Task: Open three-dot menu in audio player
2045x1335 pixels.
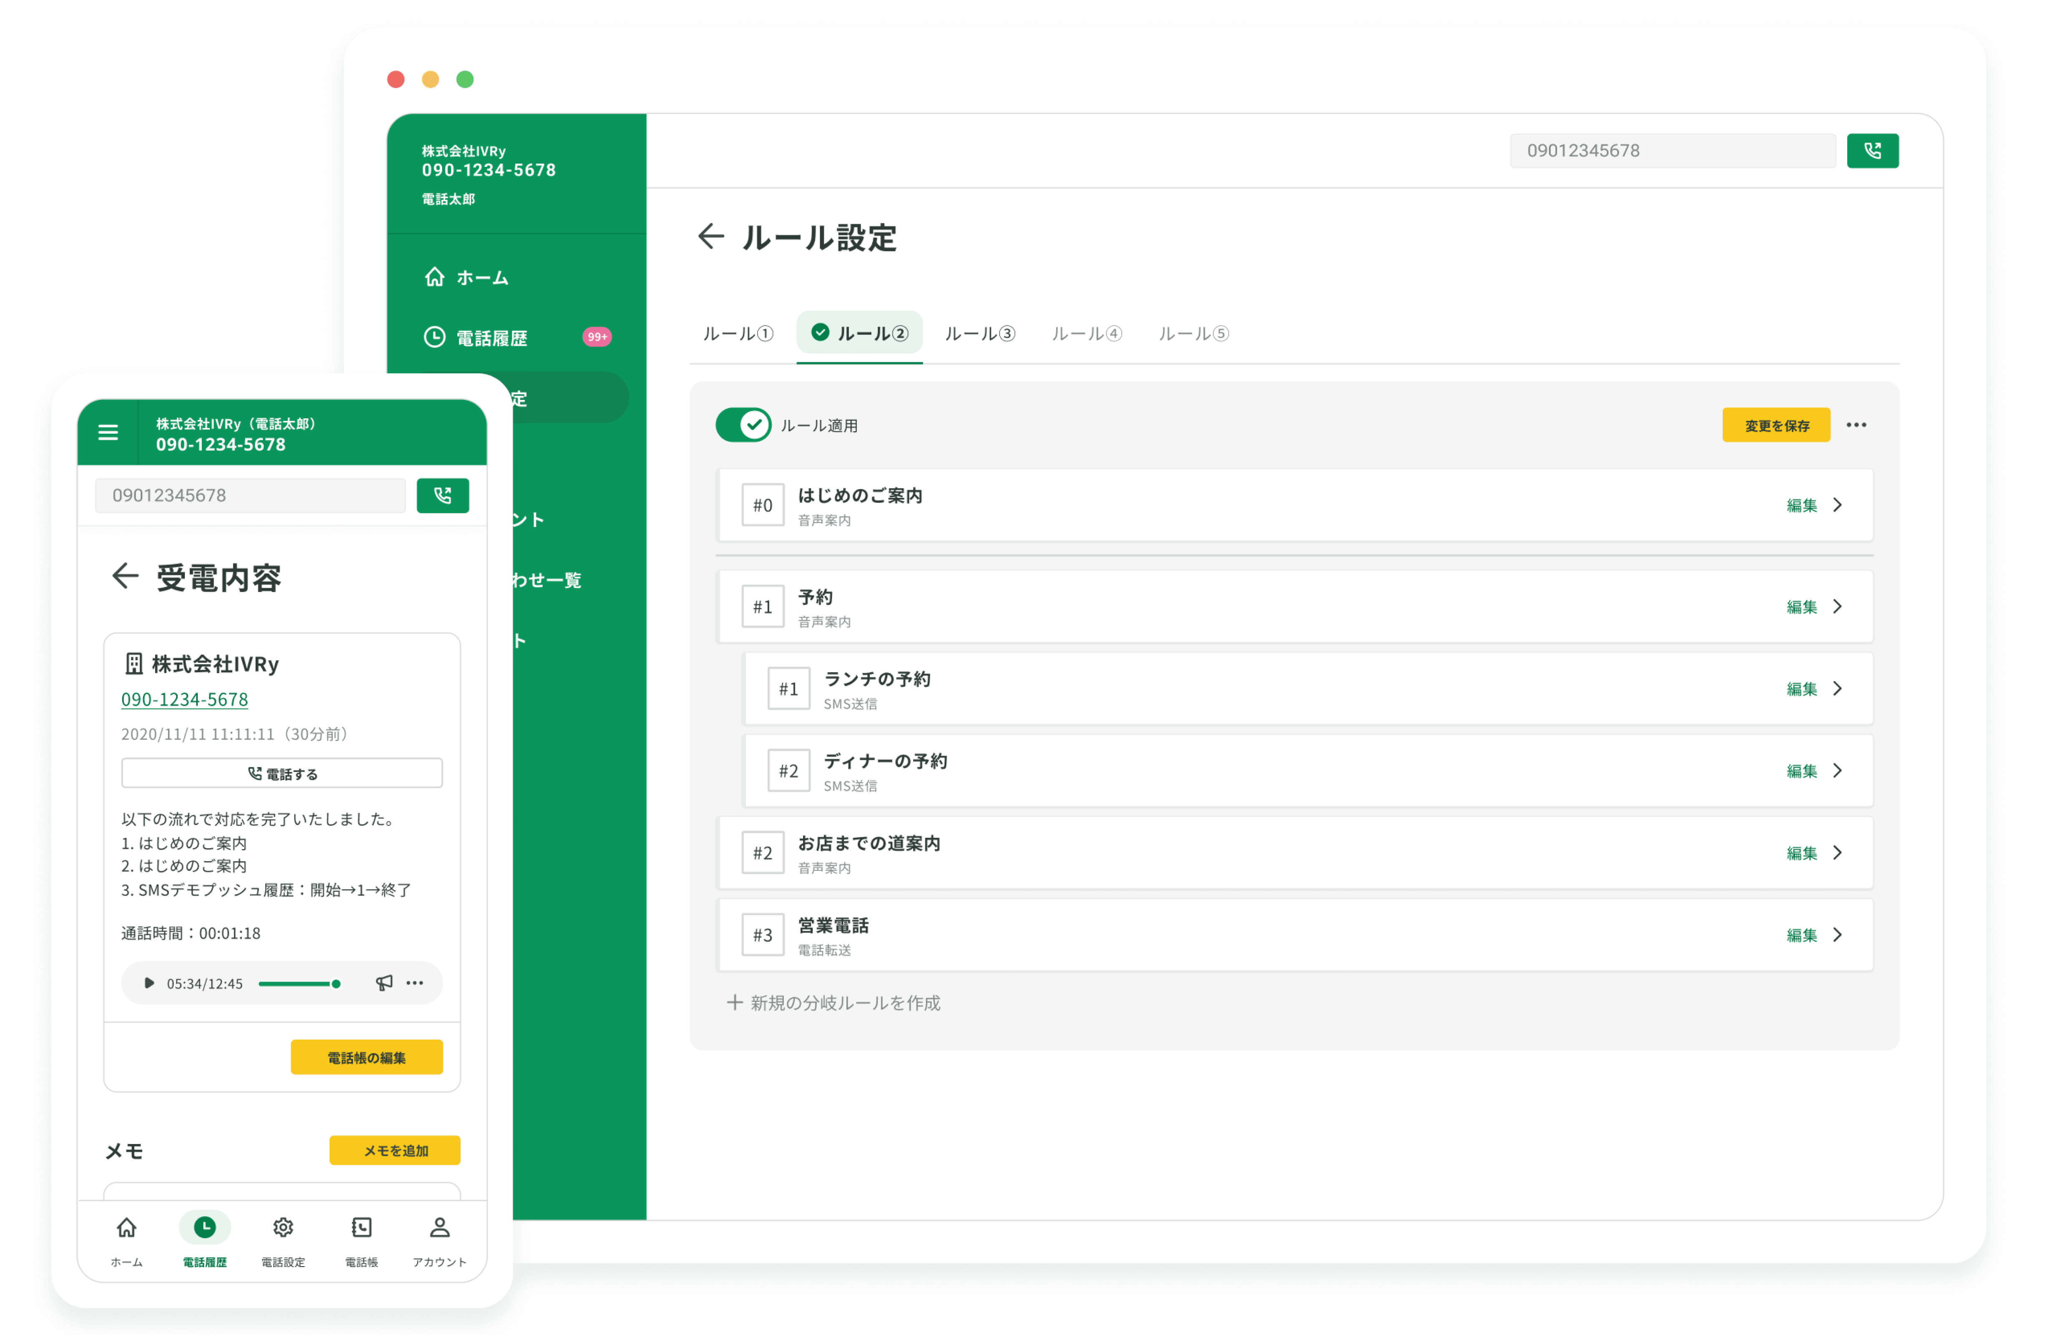Action: tap(415, 983)
